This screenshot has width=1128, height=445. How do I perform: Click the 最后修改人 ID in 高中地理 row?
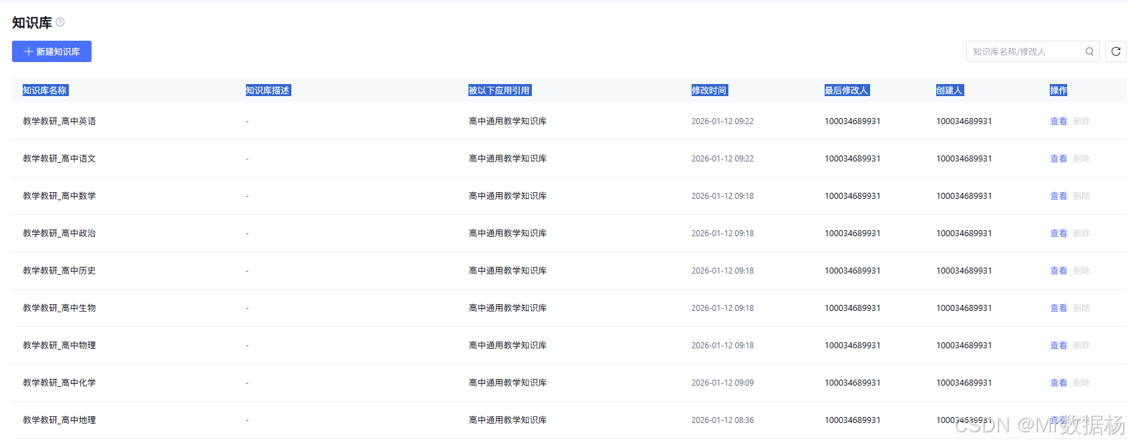(x=853, y=420)
